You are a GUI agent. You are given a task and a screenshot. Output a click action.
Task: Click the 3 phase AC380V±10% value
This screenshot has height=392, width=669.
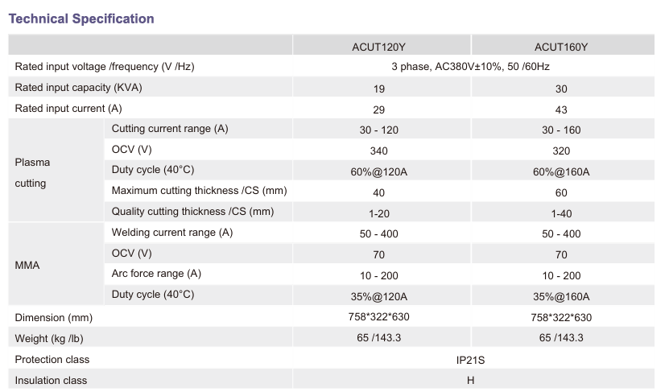[x=470, y=67]
